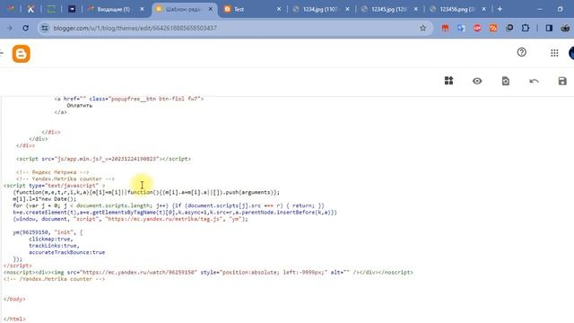
Task: Revert changes with the undo arrow icon
Action: pos(534,81)
